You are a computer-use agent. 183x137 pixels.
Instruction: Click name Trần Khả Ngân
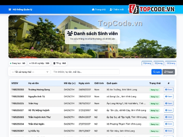click(x=36, y=124)
